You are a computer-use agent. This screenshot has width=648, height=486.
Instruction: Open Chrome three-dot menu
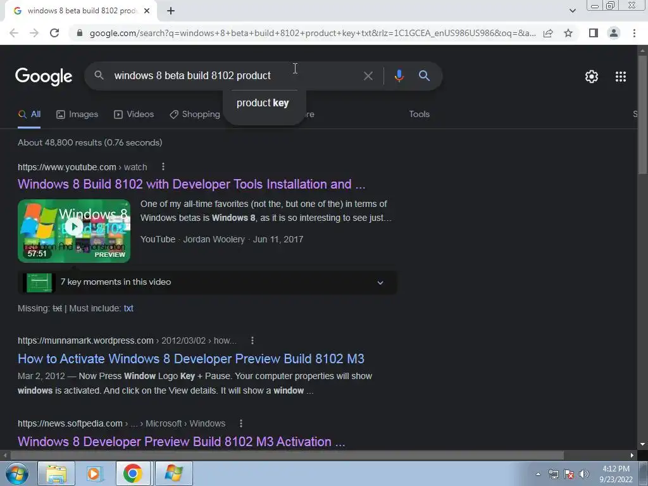tap(634, 33)
